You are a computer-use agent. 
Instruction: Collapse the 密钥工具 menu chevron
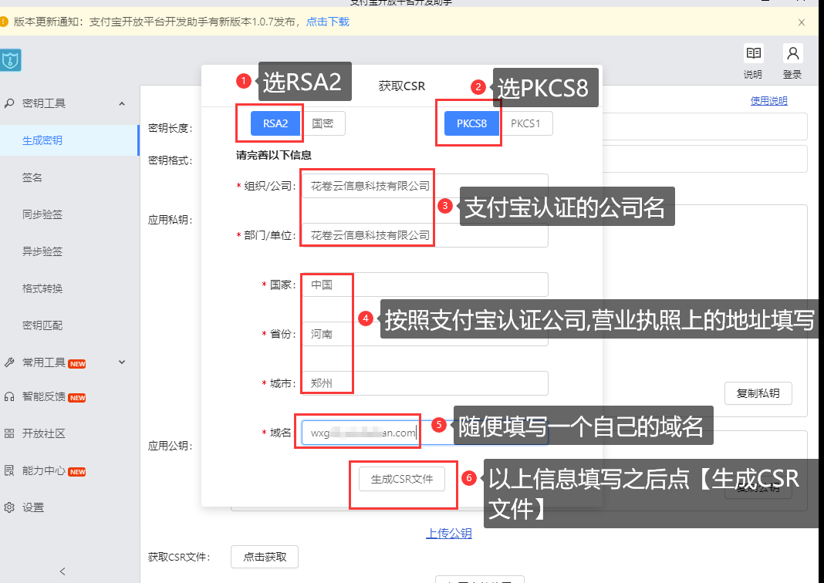(x=122, y=103)
